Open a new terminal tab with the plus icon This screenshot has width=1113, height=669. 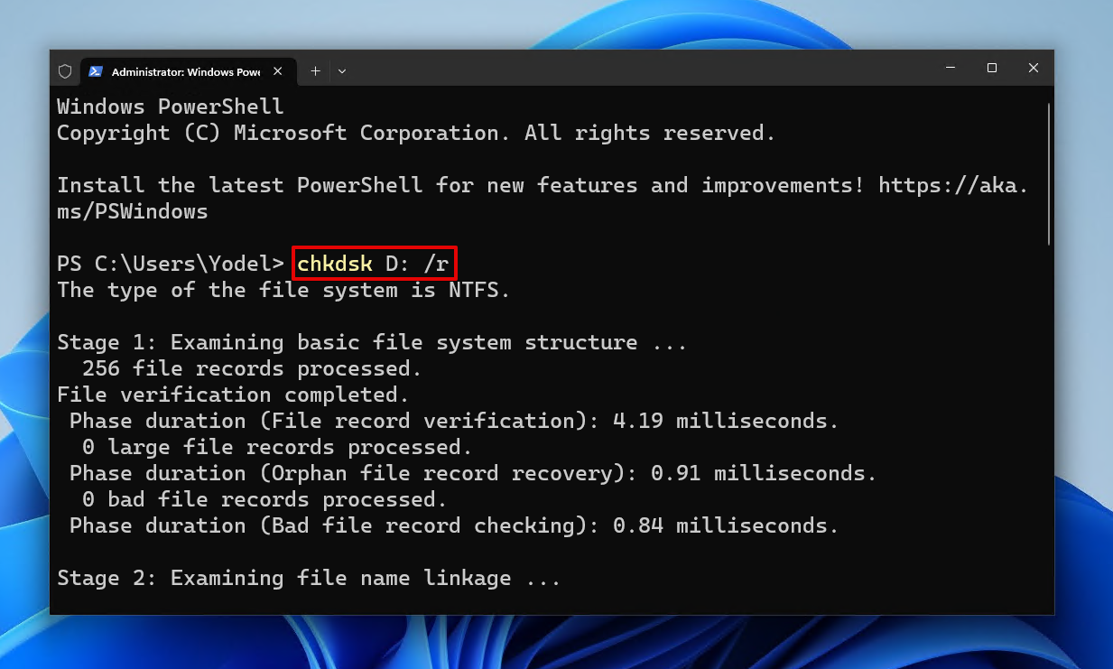click(315, 70)
